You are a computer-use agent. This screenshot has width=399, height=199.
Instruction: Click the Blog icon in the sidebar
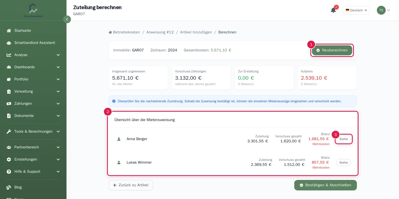click(x=9, y=187)
